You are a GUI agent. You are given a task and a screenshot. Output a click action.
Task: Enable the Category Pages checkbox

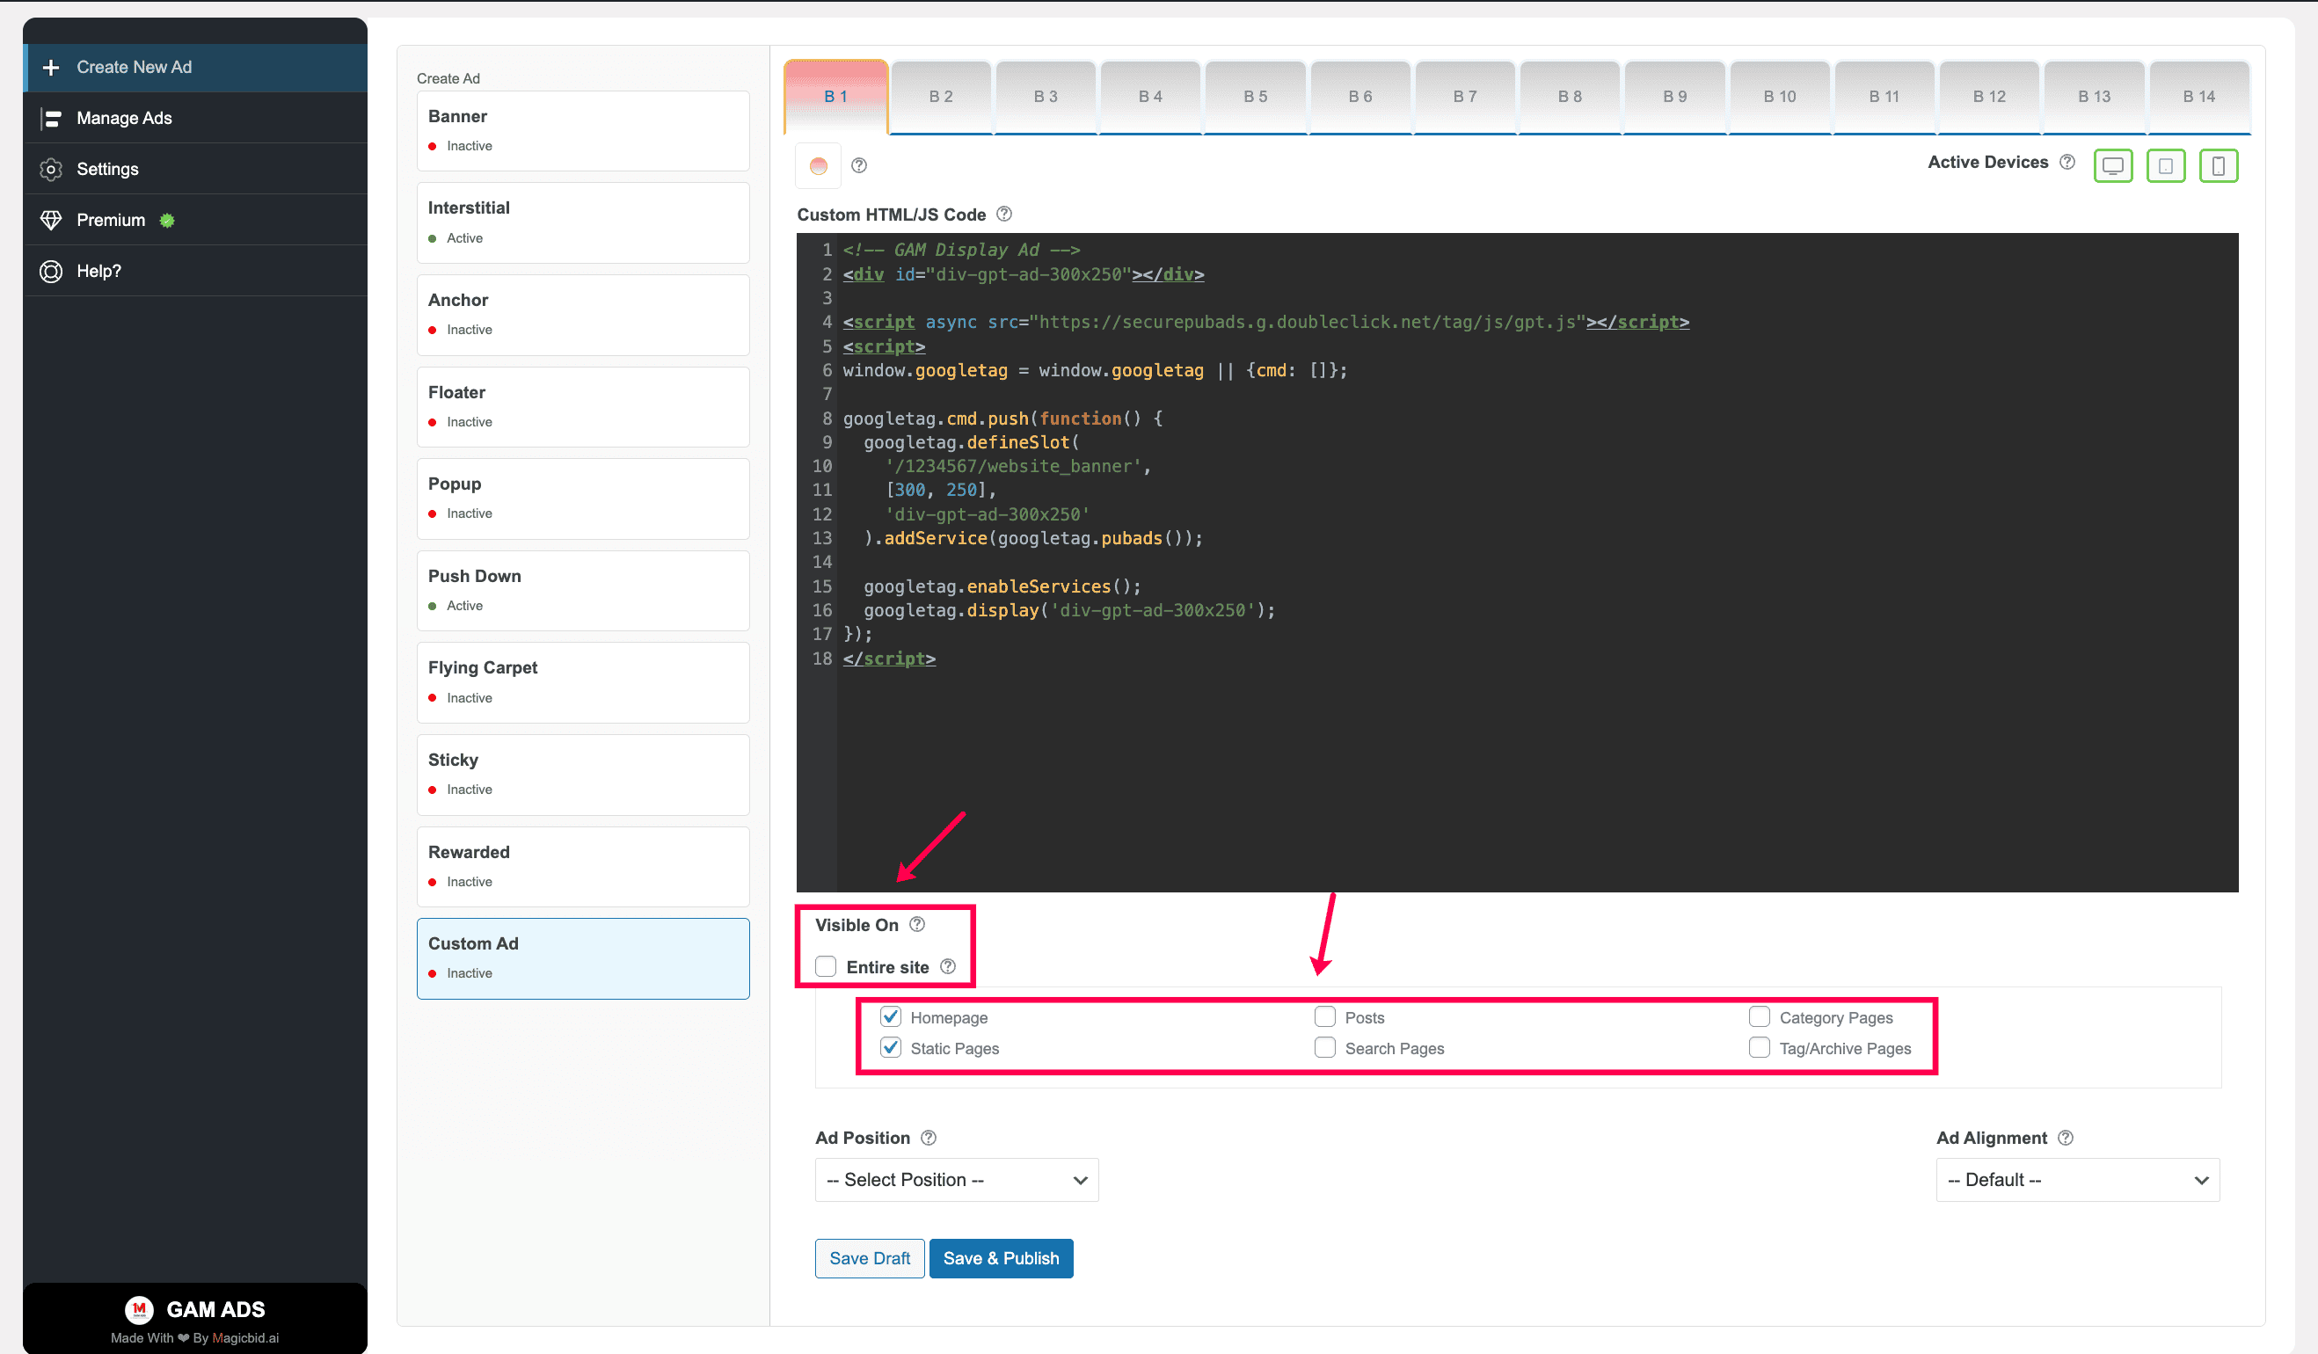[1759, 1016]
